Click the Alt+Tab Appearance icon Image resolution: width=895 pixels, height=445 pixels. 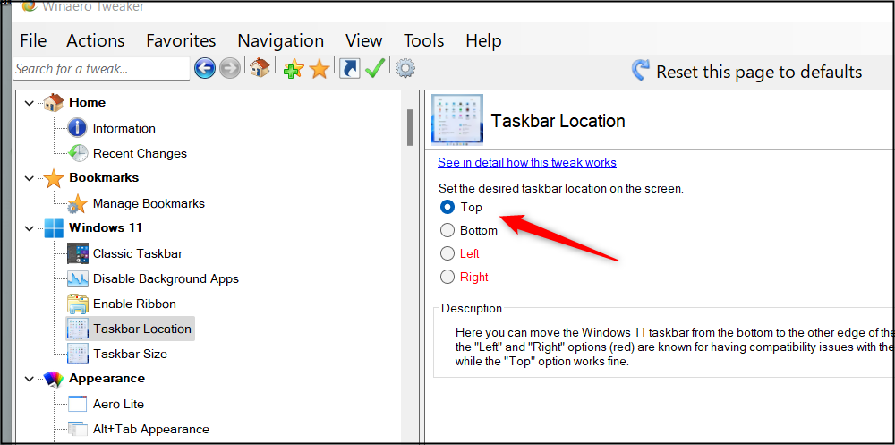(78, 429)
